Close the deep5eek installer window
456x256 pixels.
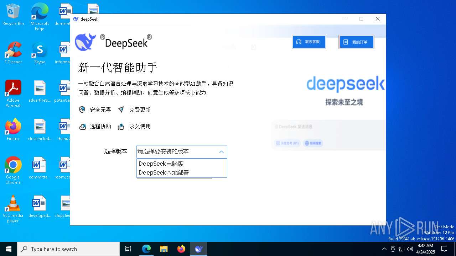pos(378,19)
